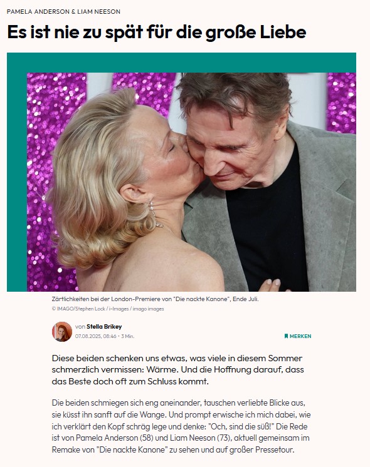Image resolution: width=370 pixels, height=467 pixels.
Task: Click the caption starting with Zärtlichkeiten
Action: (155, 299)
